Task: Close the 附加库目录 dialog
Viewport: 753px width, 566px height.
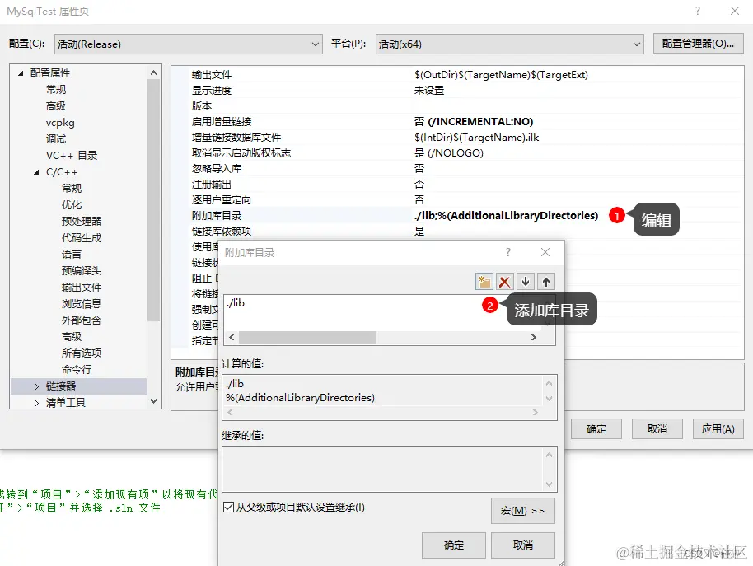Action: (x=545, y=252)
